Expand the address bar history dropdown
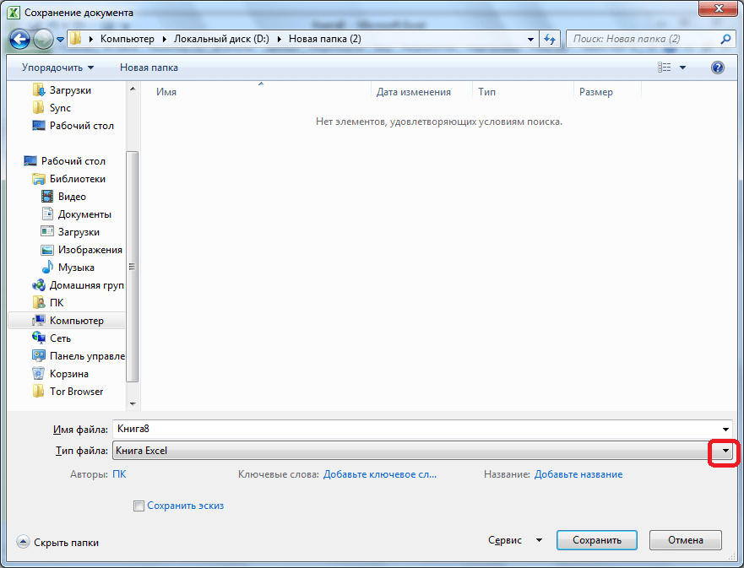This screenshot has width=744, height=568. coord(530,40)
